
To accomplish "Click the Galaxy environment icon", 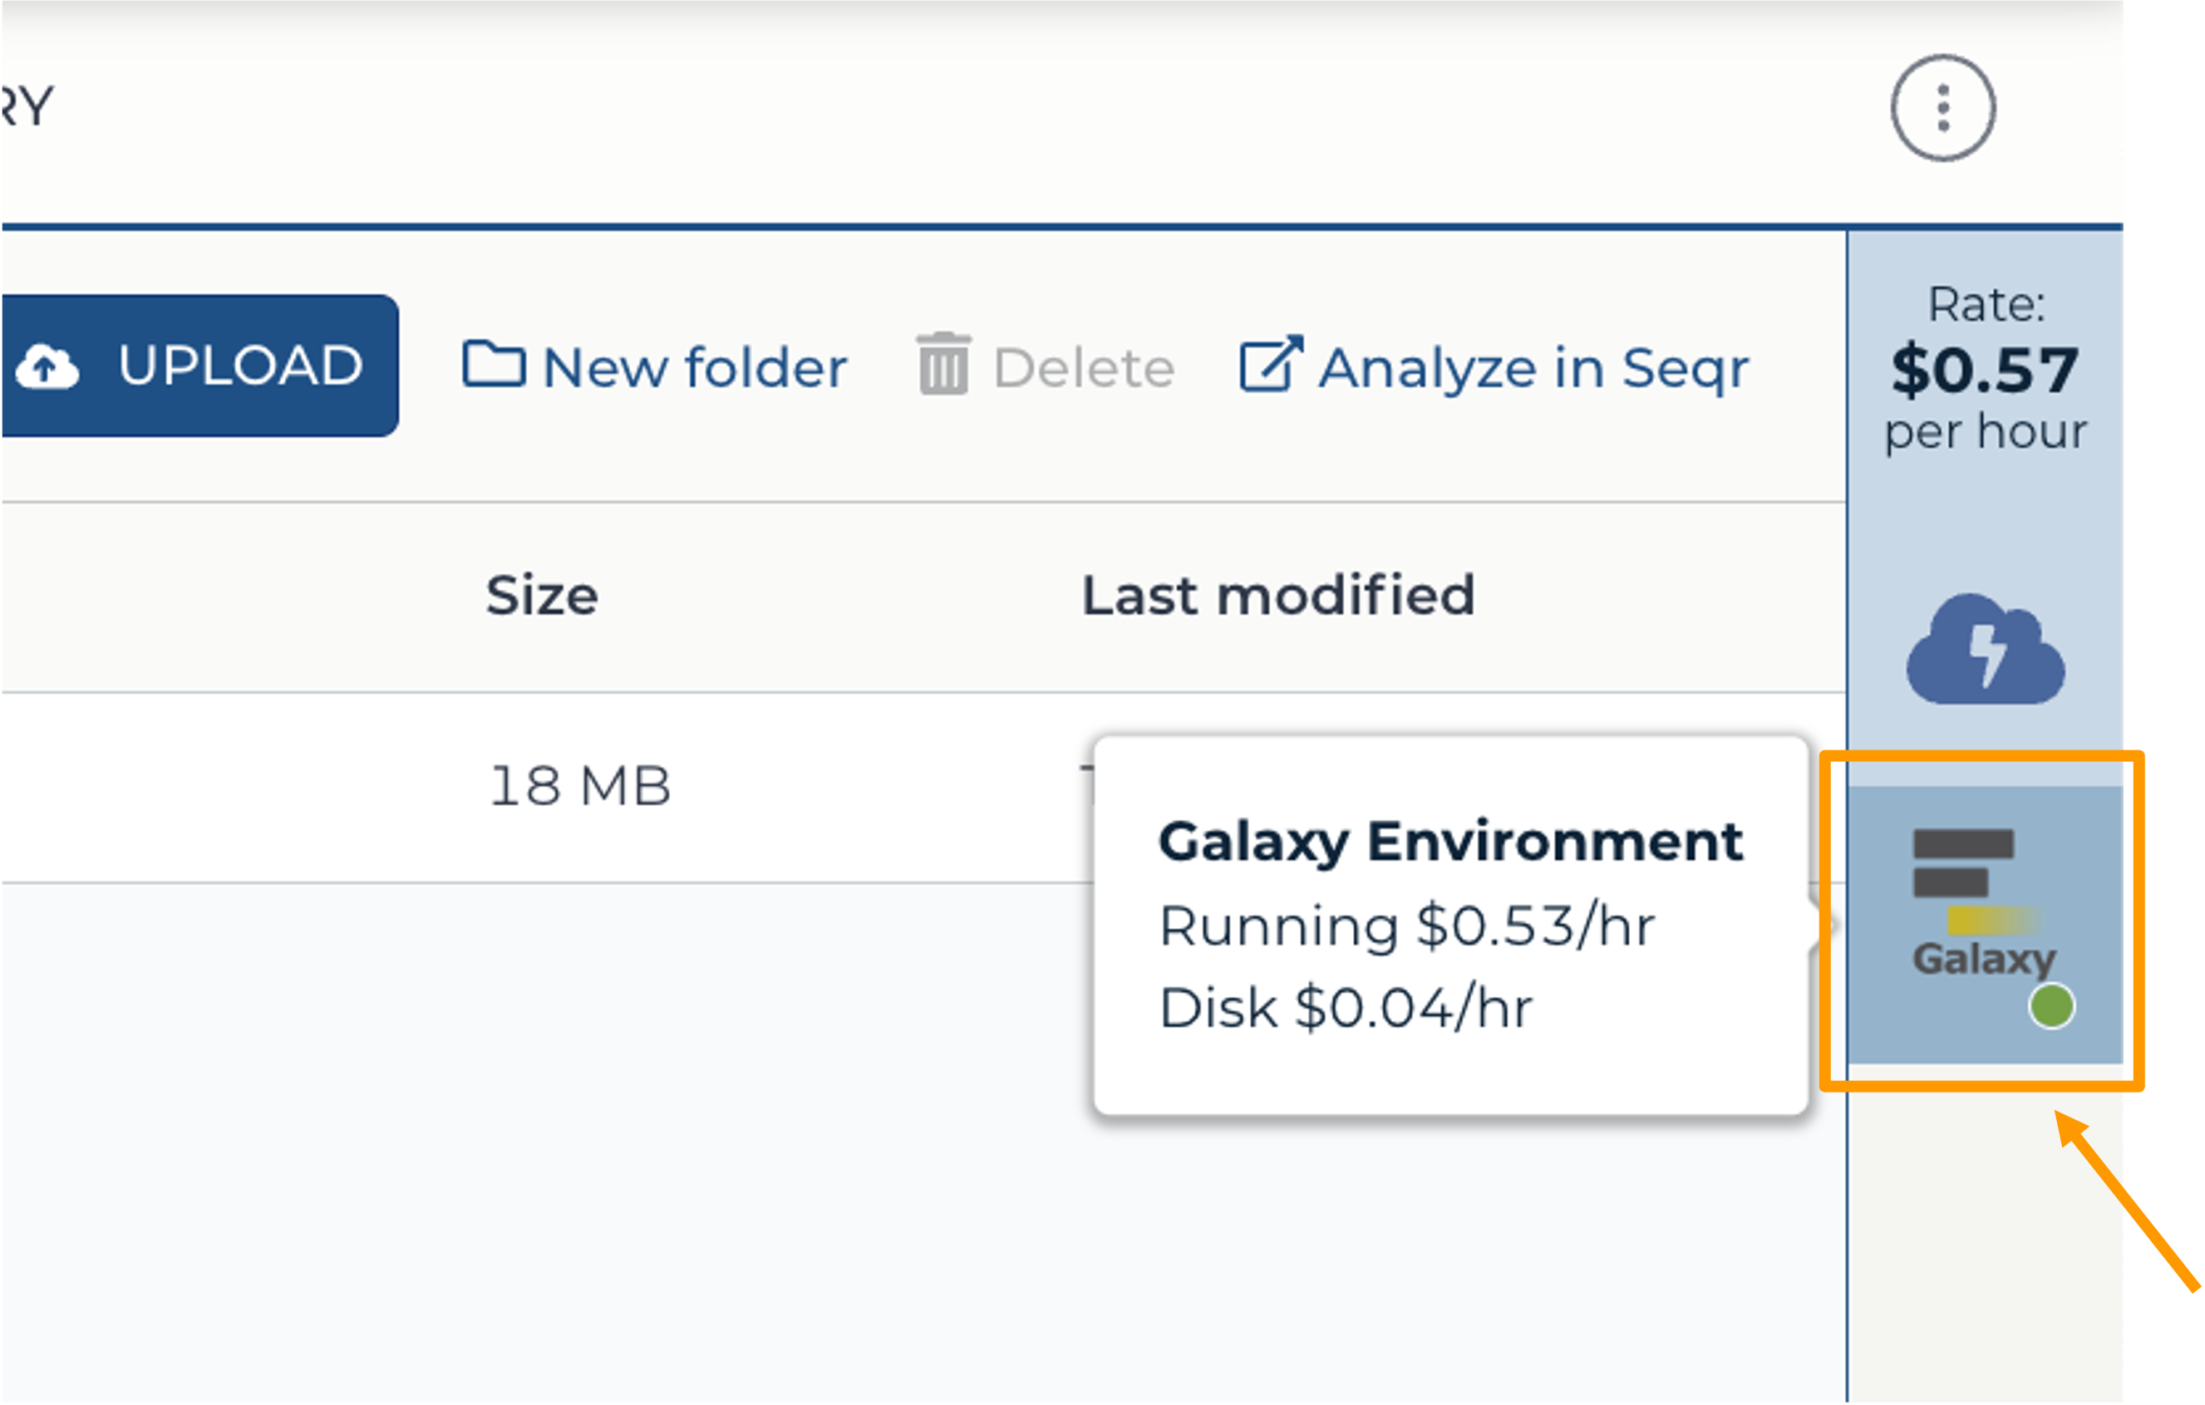I will click(x=1986, y=925).
